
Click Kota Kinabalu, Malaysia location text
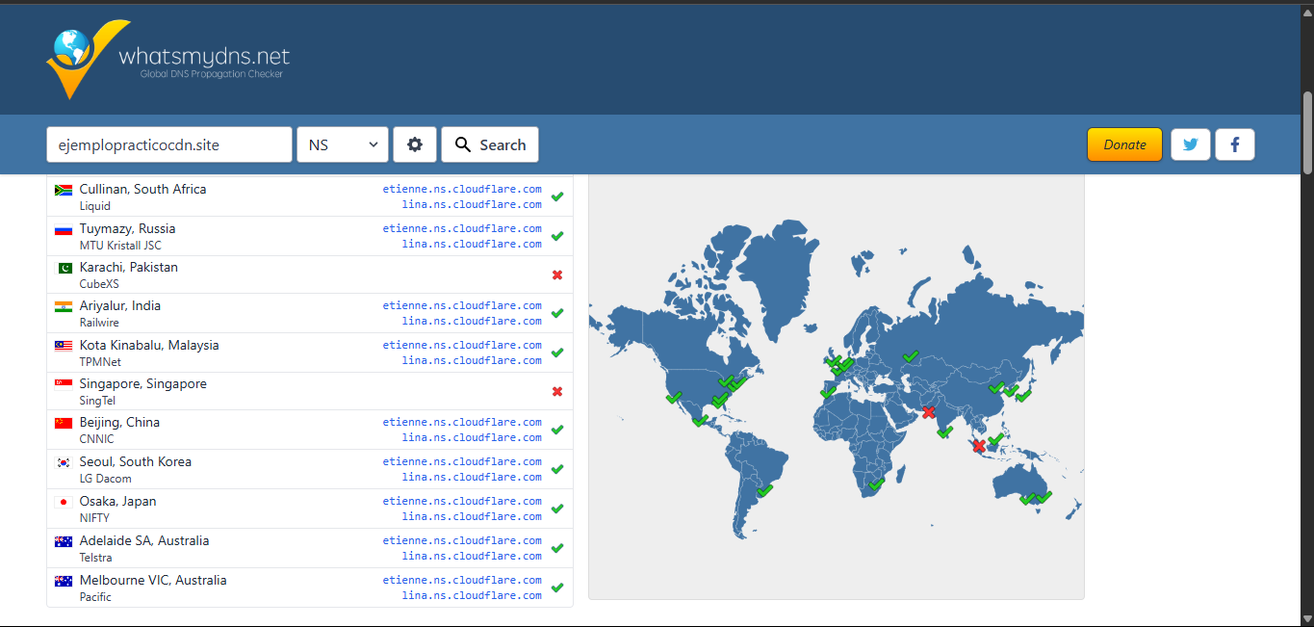[x=149, y=345]
